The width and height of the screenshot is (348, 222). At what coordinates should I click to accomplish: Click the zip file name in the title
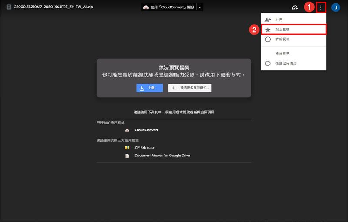(54, 7)
